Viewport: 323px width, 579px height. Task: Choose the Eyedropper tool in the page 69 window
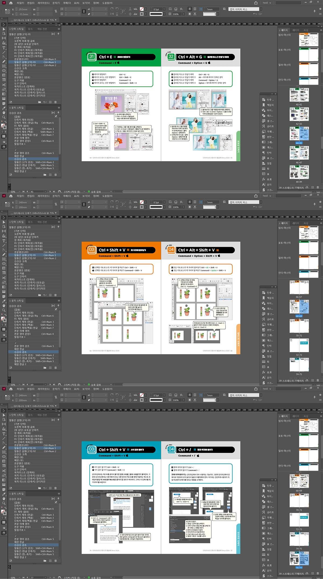(x=4, y=301)
